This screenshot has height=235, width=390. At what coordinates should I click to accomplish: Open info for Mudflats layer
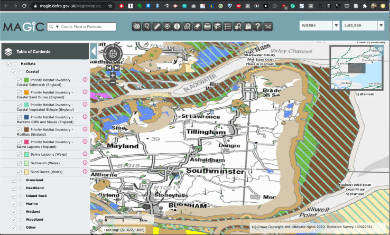(85, 129)
